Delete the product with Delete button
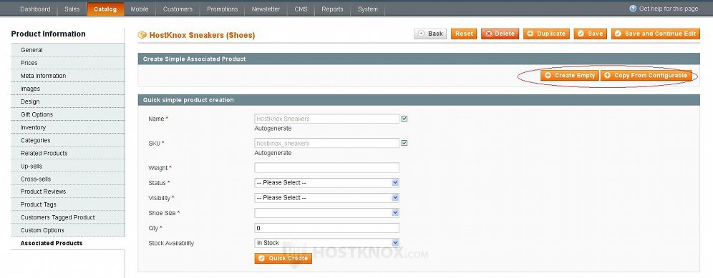This screenshot has width=713, height=278. click(500, 34)
